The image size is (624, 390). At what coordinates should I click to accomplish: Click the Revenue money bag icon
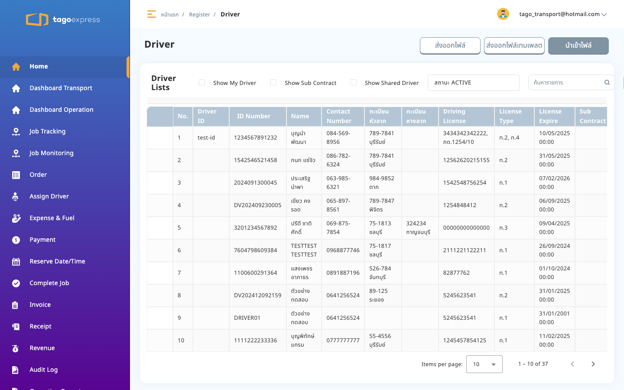pyautogui.click(x=16, y=348)
